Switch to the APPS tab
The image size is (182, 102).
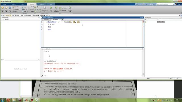[23, 4]
